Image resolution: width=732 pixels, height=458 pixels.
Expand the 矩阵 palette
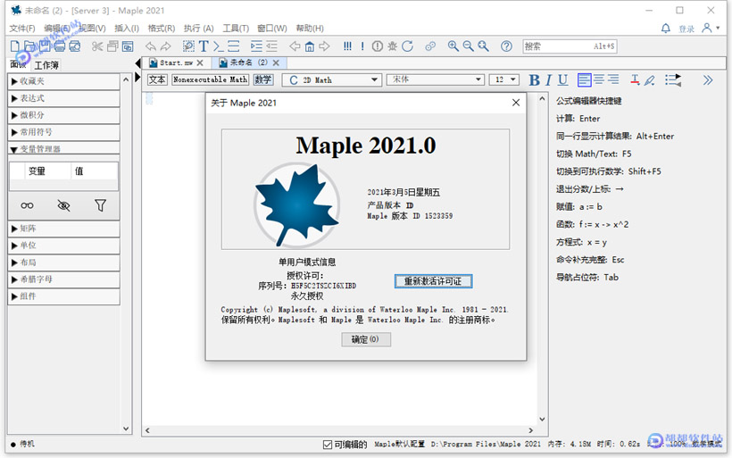(x=64, y=229)
